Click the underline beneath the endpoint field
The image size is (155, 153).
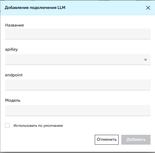(78, 90)
